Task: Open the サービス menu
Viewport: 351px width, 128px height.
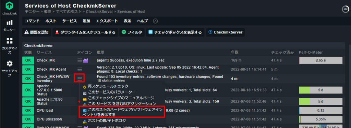Action: 70,21
